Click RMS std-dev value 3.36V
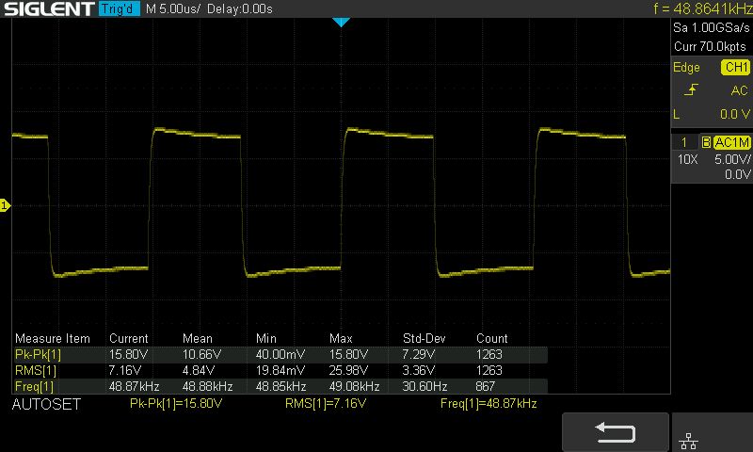The width and height of the screenshot is (753, 452). pyautogui.click(x=419, y=370)
